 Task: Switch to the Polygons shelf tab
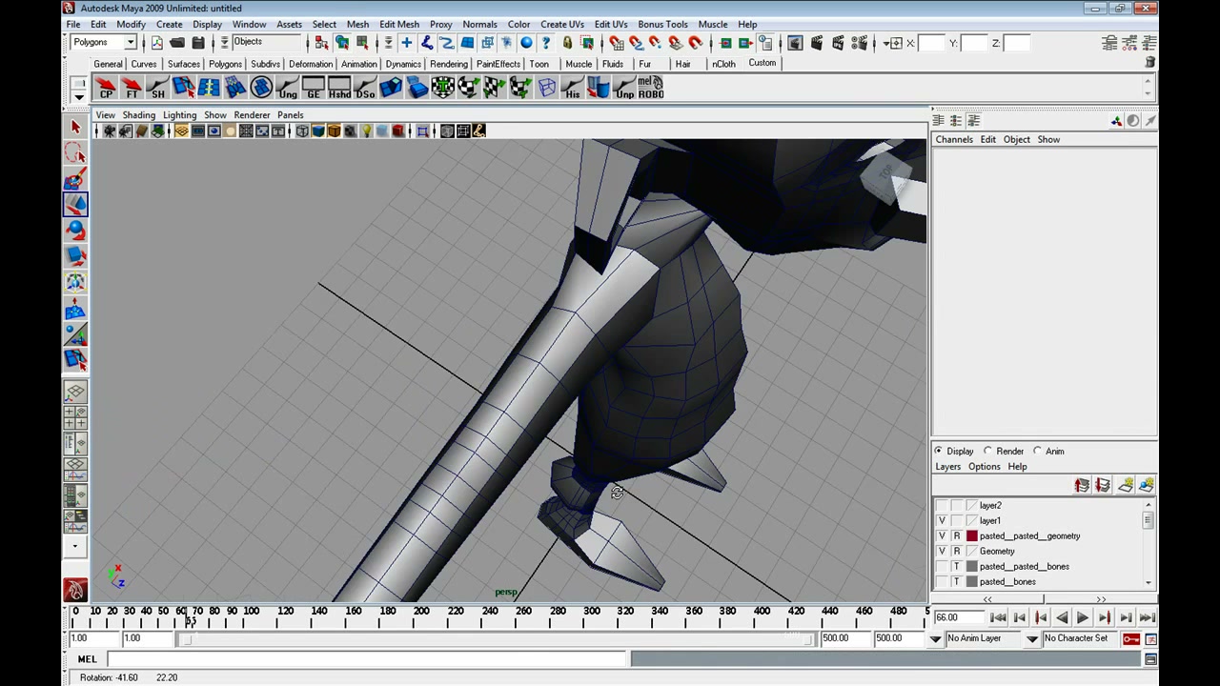(226, 64)
